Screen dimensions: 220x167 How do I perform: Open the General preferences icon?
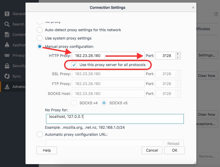coord(7,14)
